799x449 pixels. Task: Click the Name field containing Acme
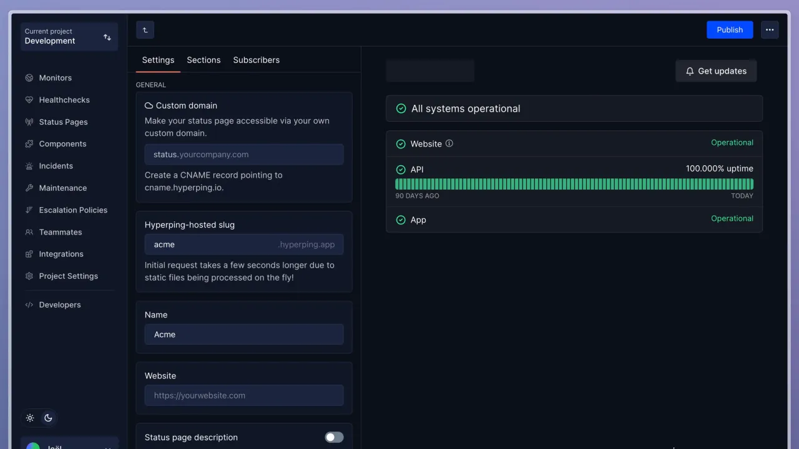coord(244,334)
